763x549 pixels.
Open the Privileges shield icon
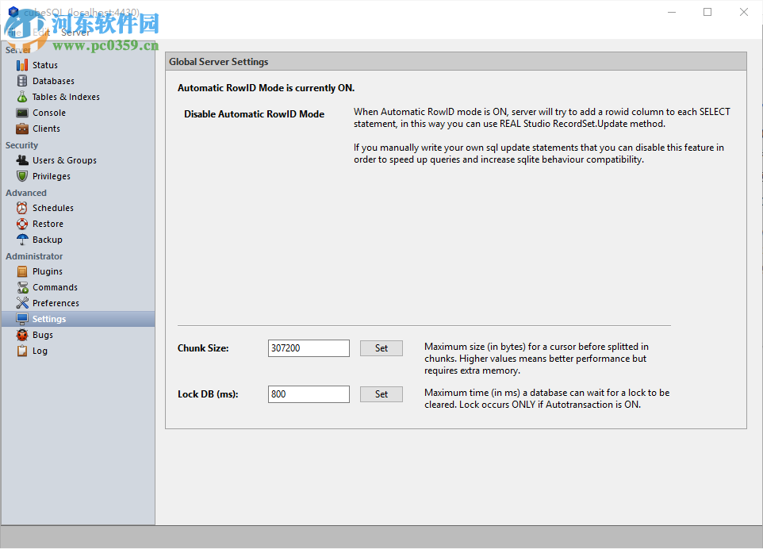click(x=22, y=176)
